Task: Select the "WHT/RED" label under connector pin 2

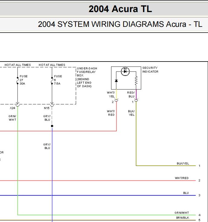Action: coord(111,113)
